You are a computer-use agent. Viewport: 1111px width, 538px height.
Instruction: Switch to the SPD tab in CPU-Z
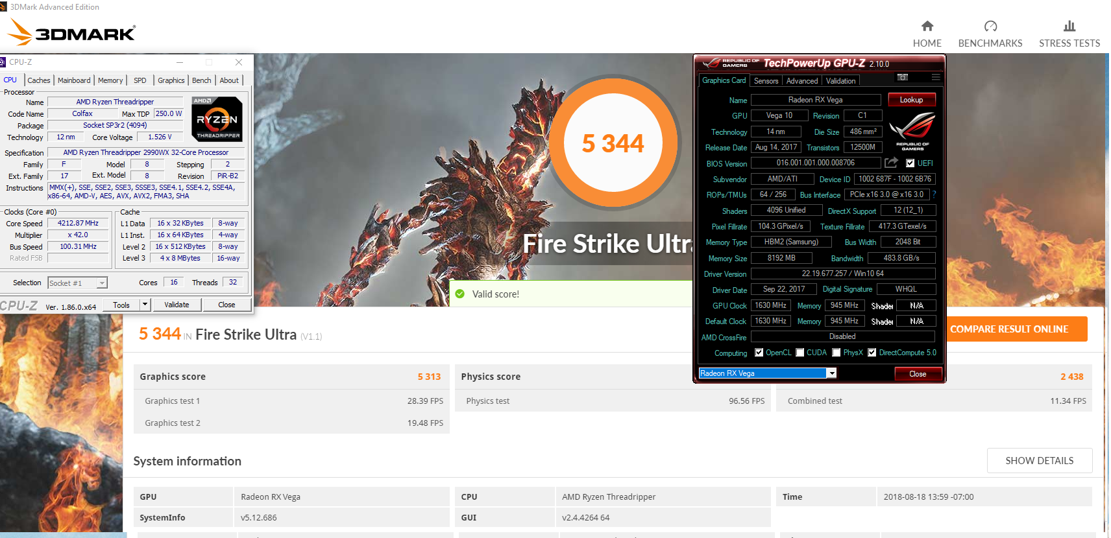point(140,80)
